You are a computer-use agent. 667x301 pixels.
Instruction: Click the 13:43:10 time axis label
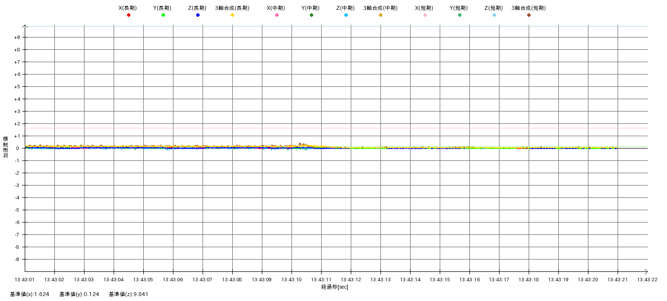click(292, 279)
